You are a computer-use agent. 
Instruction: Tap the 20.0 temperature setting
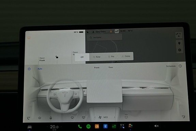pos(54,127)
